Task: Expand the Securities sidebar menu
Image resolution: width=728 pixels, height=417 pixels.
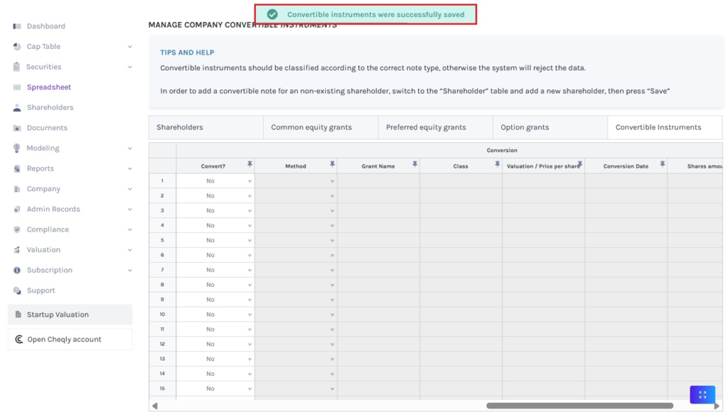Action: click(x=129, y=67)
